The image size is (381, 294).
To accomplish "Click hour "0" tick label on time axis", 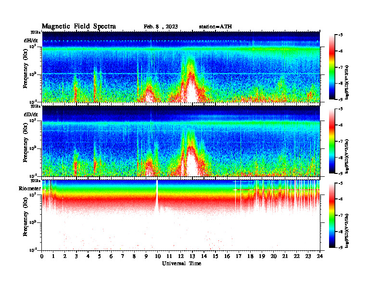I will point(42,256).
